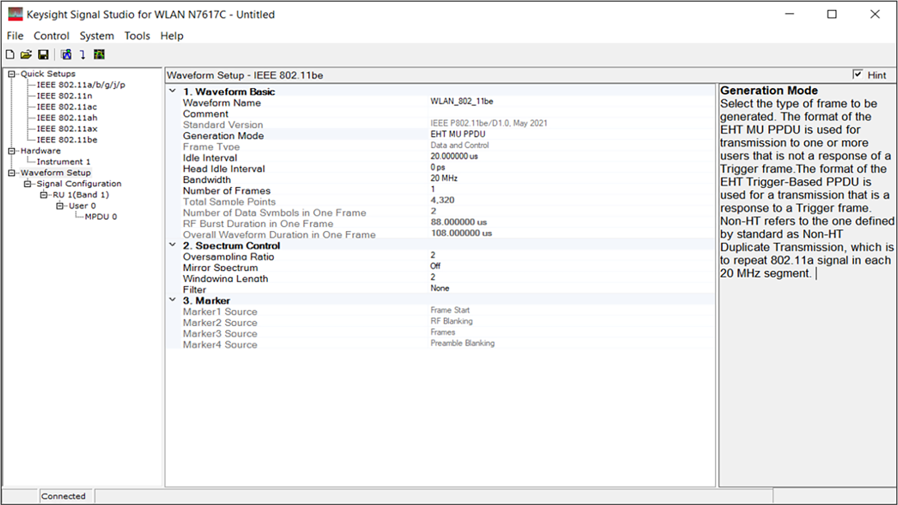Screen dimensions: 898x505
Task: Click the Generate waveform toolbar icon
Action: (66, 54)
